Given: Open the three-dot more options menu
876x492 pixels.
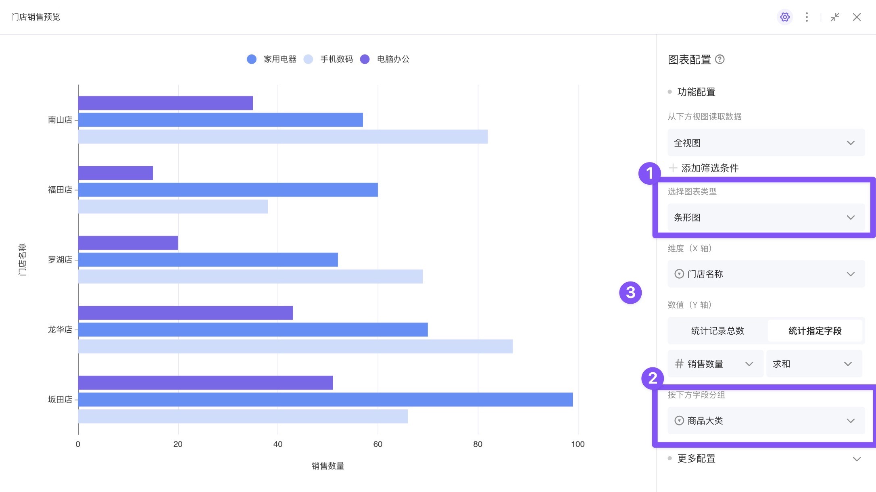Looking at the screenshot, I should (807, 17).
